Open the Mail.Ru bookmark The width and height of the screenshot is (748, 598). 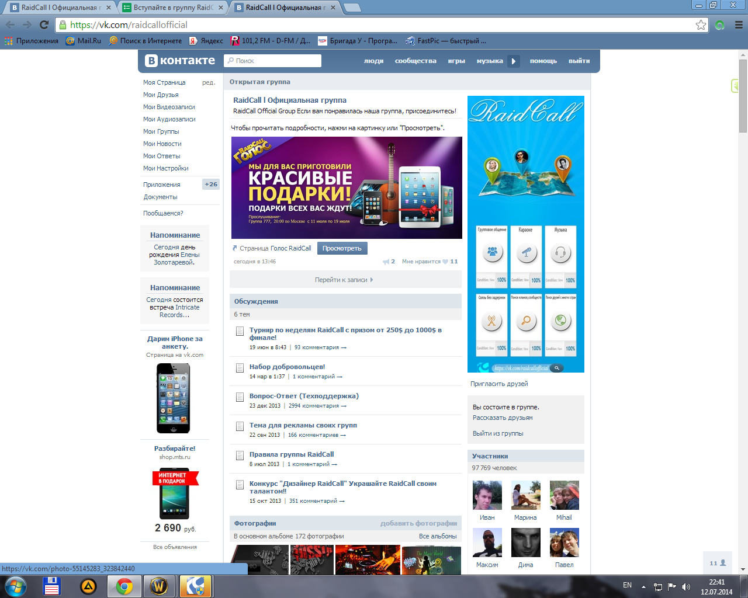[84, 41]
